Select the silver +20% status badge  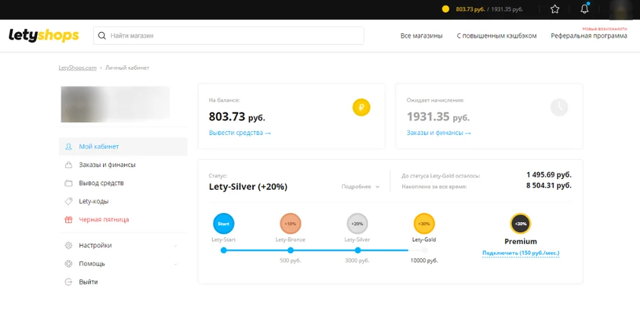358,223
